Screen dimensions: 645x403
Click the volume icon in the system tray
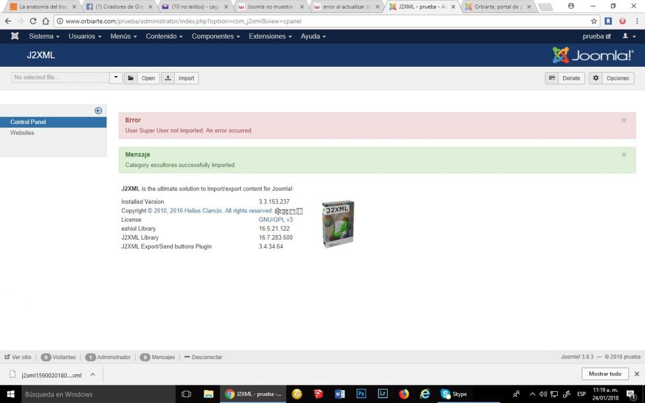point(543,394)
